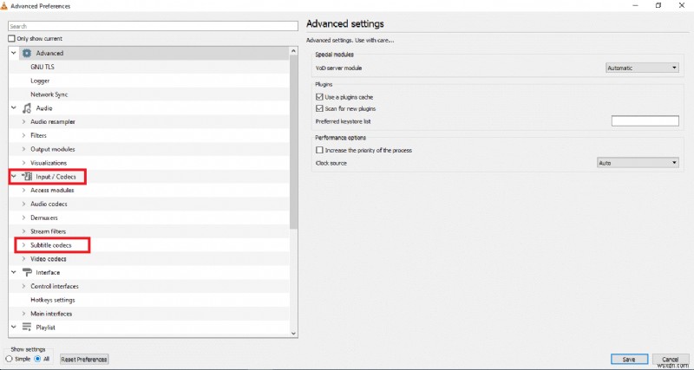The height and width of the screenshot is (370, 694).
Task: Collapse the Advanced tree section
Action: click(14, 53)
